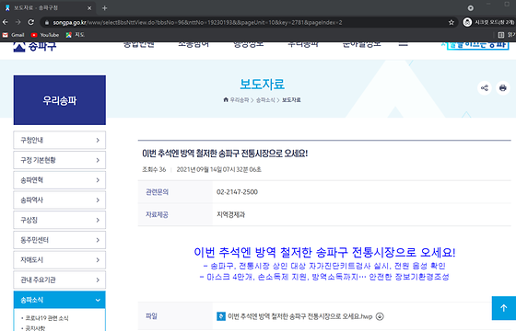Viewport: 516px width, 331px height.
Task: Open the reading list icon
Action: point(501,35)
